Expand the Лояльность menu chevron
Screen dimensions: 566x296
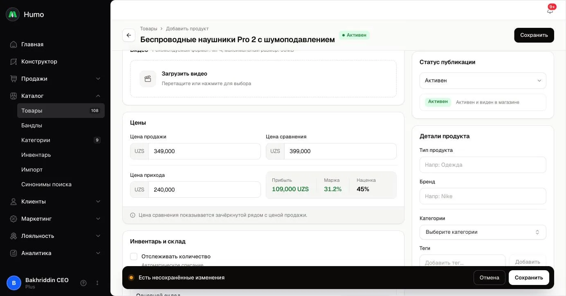pos(98,236)
